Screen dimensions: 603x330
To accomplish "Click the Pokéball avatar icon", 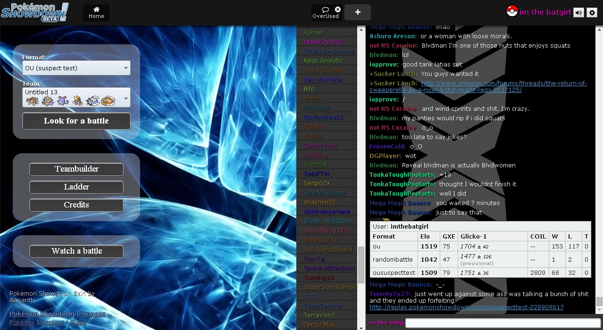I will point(512,11).
